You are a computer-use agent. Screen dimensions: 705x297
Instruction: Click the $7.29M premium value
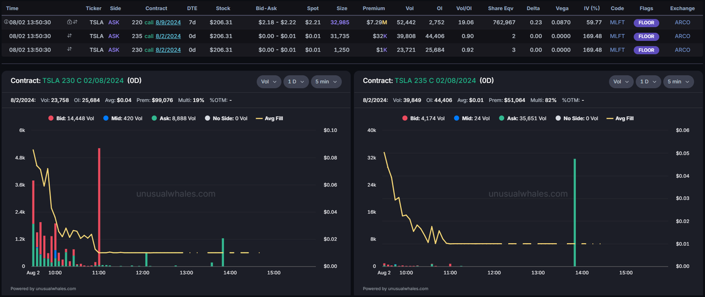[x=377, y=22]
